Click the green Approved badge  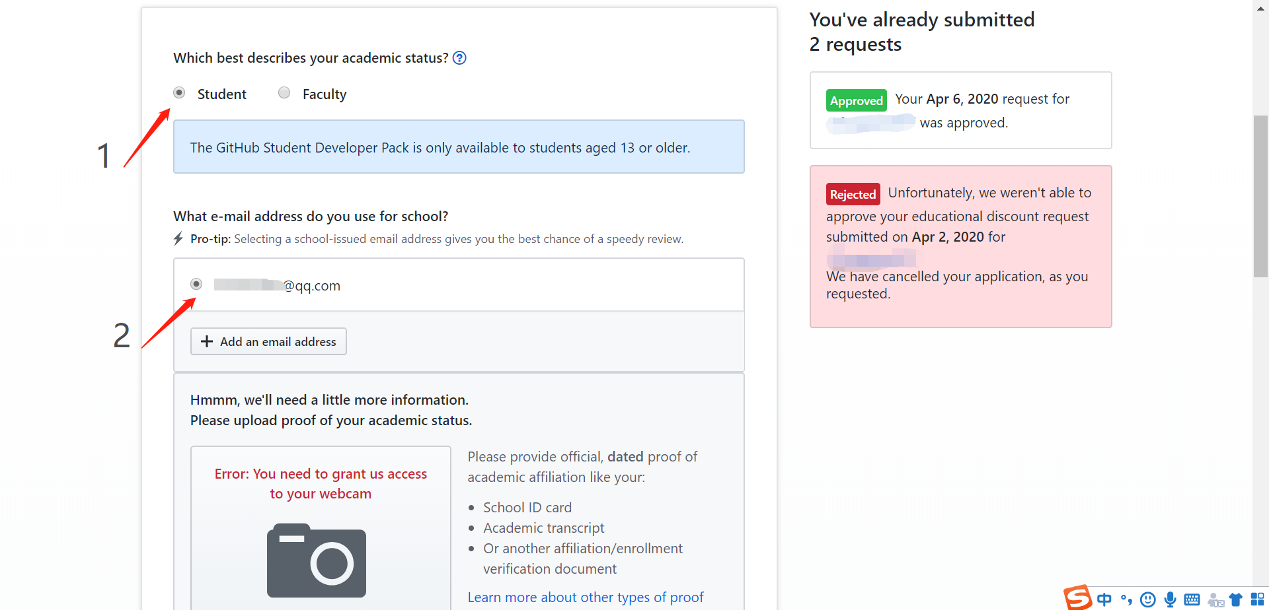point(857,100)
